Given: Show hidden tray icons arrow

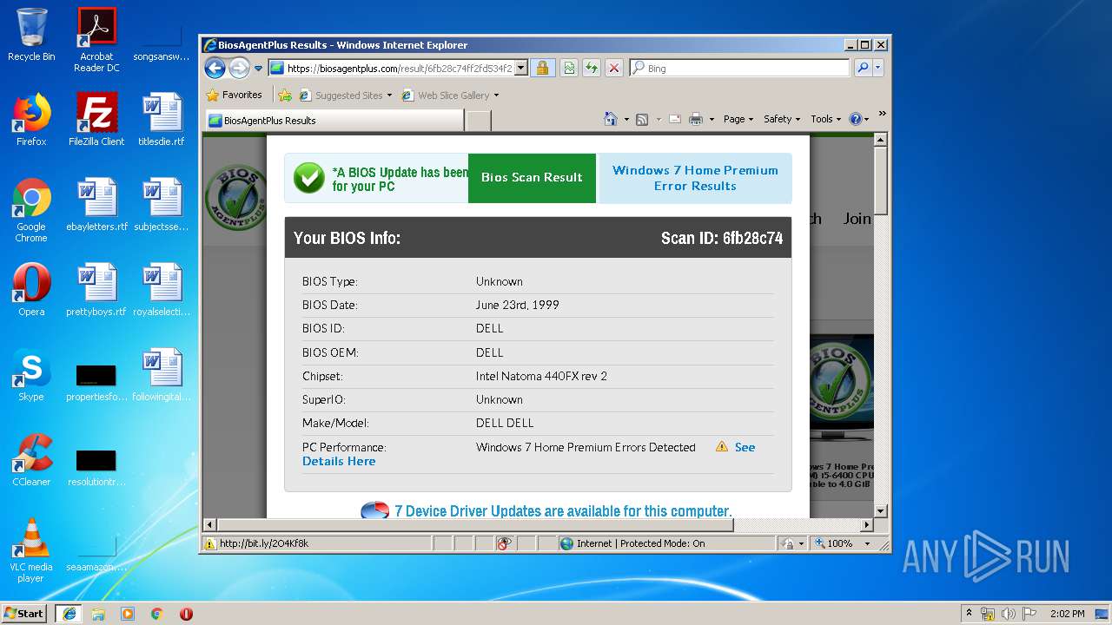Looking at the screenshot, I should (x=969, y=614).
